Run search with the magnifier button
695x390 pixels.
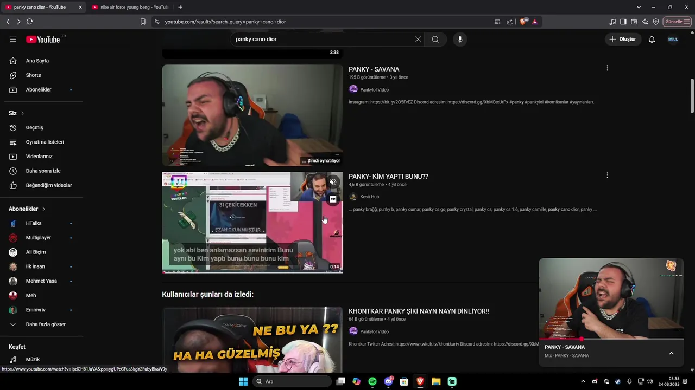(435, 40)
